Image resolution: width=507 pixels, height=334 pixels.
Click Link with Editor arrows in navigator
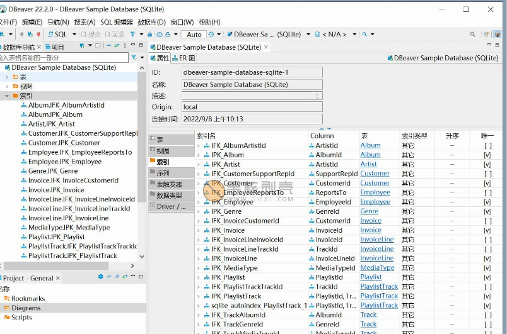tap(117, 46)
